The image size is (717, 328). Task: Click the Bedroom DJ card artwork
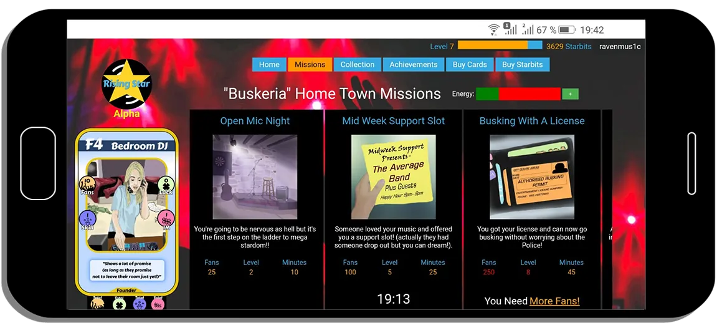pos(126,205)
